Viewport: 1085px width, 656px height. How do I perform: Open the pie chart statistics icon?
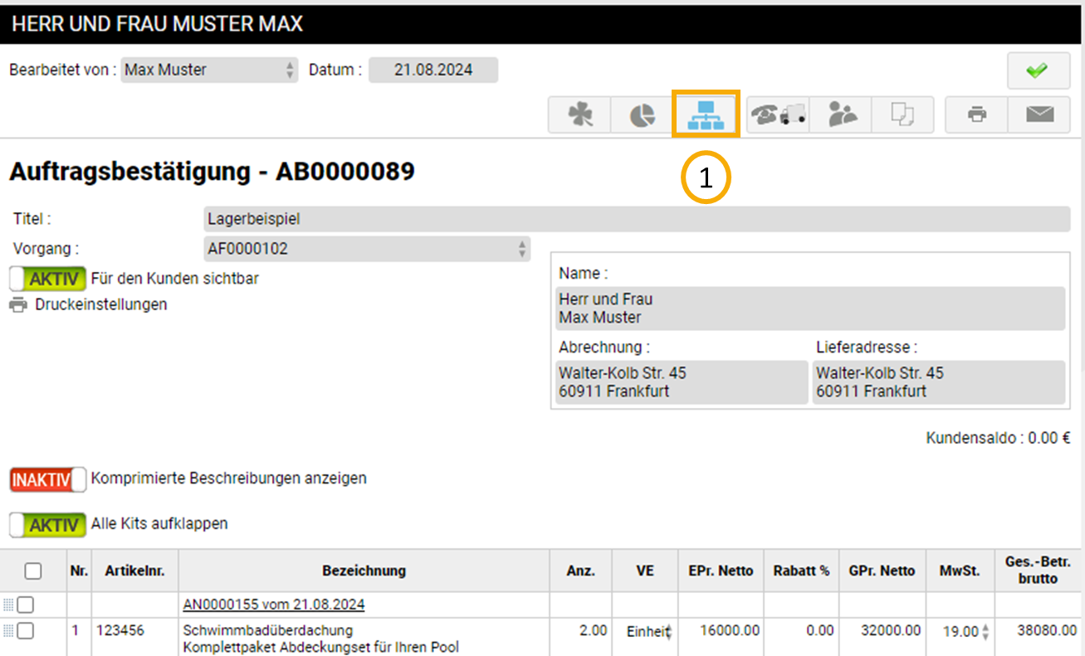641,115
